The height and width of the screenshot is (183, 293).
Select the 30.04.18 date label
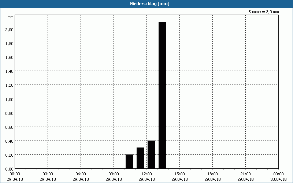(x=278, y=179)
